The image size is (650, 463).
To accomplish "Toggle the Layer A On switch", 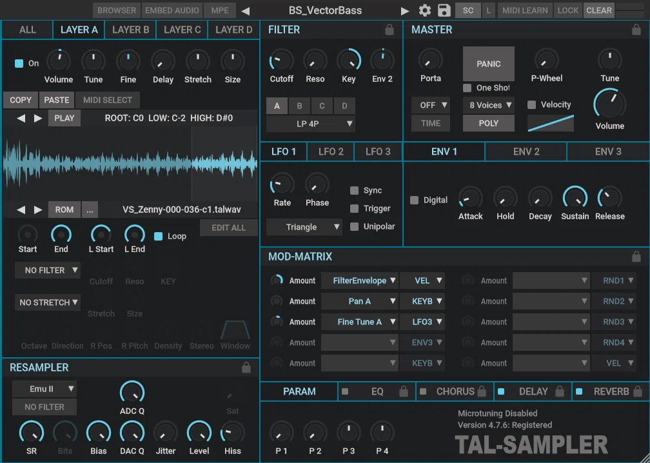I will point(19,63).
